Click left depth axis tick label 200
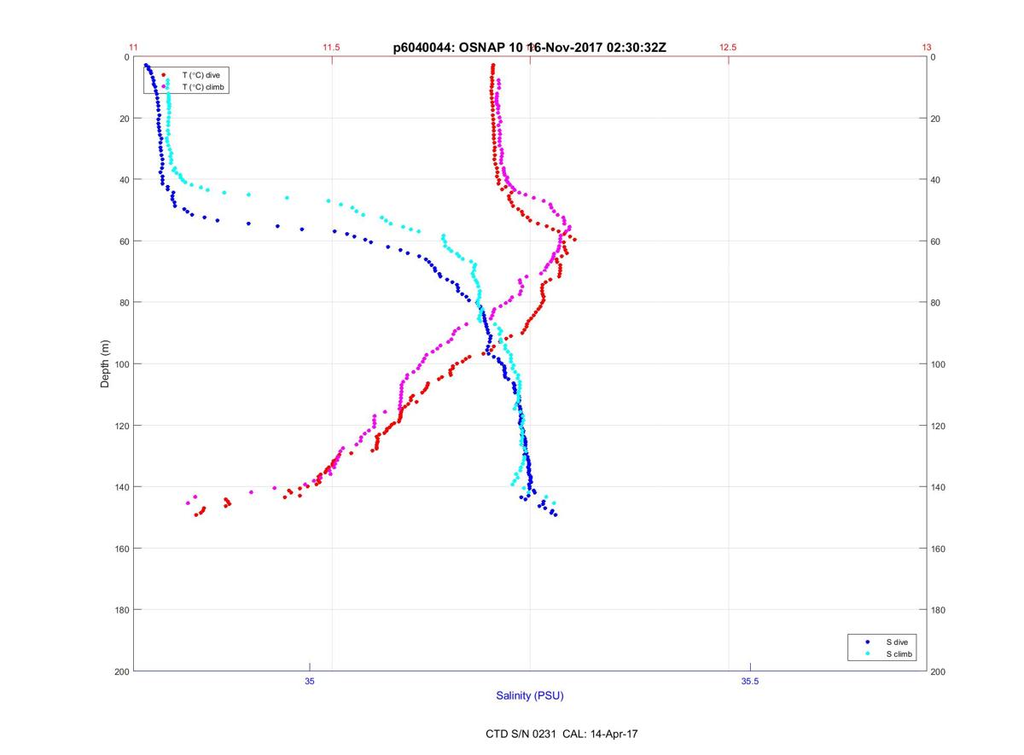Viewport: 1024px width, 755px height. pyautogui.click(x=122, y=671)
